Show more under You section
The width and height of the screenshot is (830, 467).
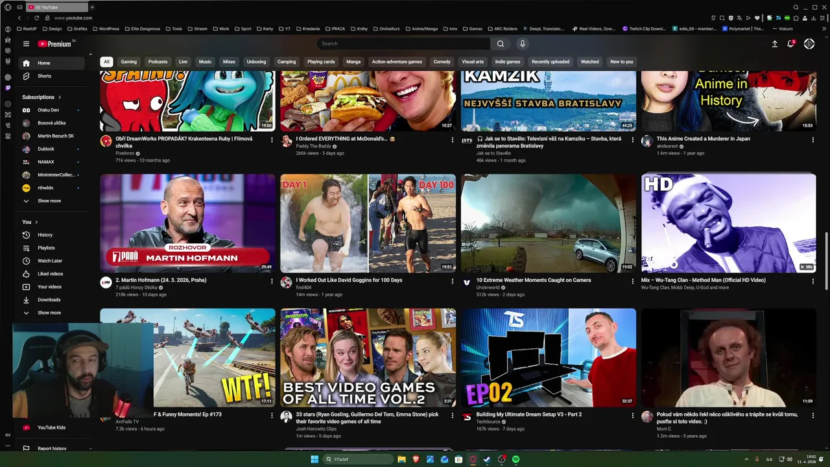tap(51, 313)
